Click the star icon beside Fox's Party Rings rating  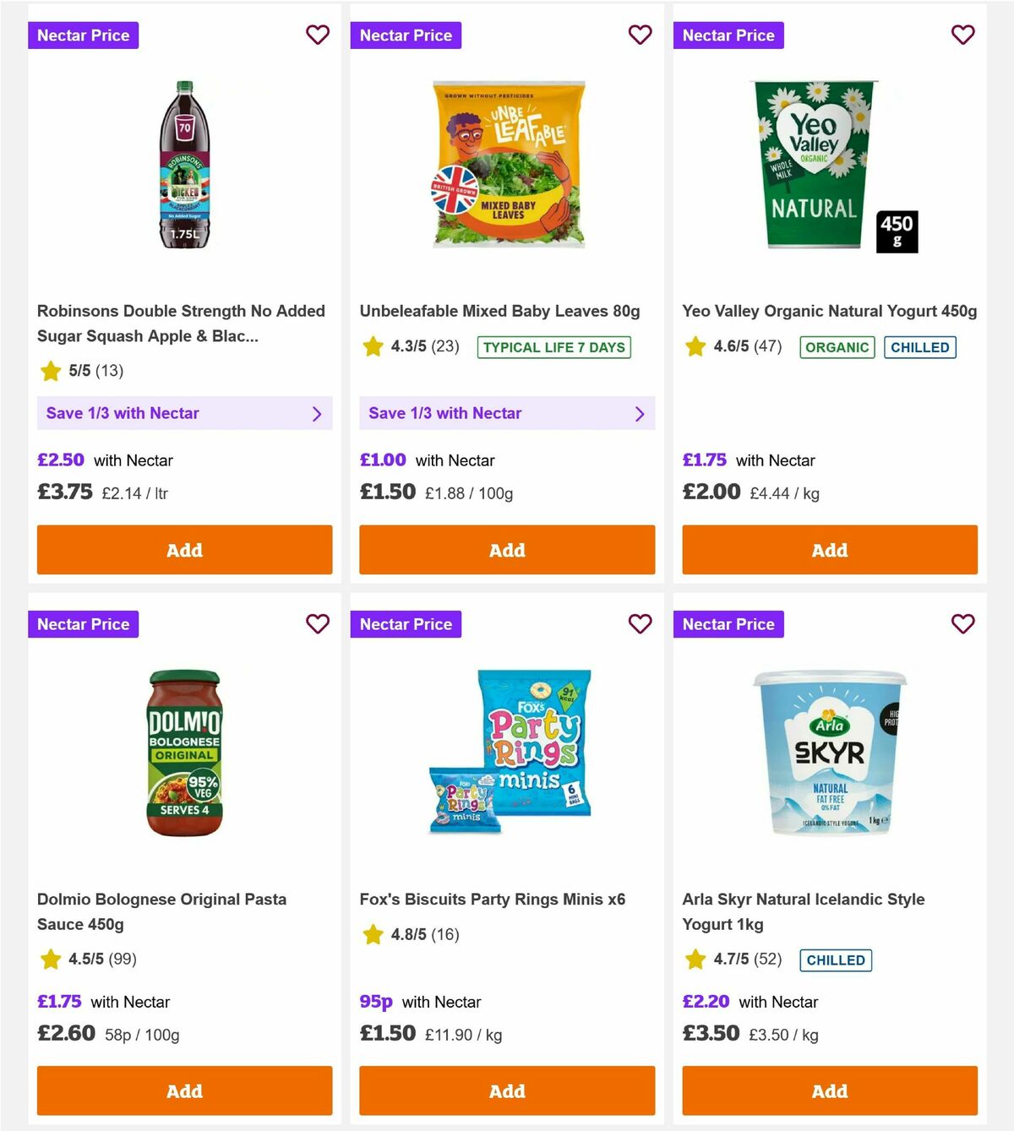tap(373, 935)
